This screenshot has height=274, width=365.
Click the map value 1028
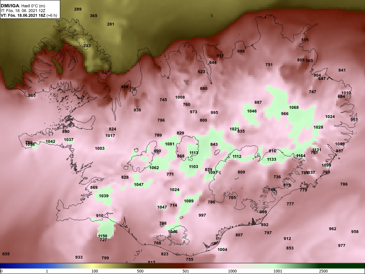click(318, 127)
